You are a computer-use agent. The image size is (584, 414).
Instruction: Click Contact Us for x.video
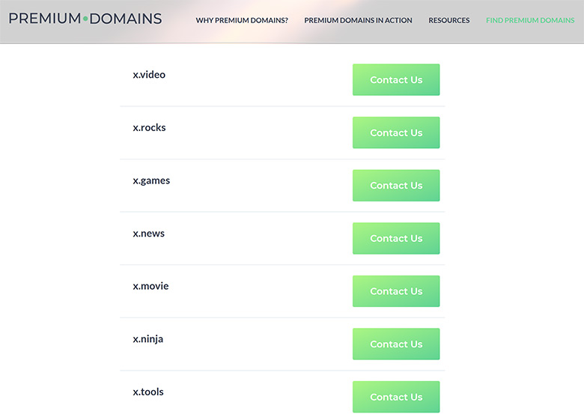[x=396, y=79]
